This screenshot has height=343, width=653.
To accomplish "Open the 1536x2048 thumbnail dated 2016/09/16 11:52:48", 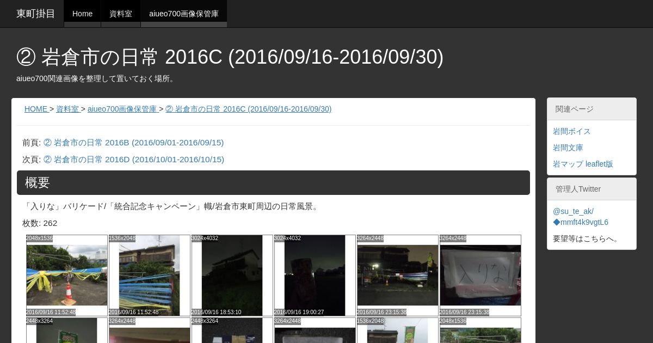I will [x=150, y=275].
